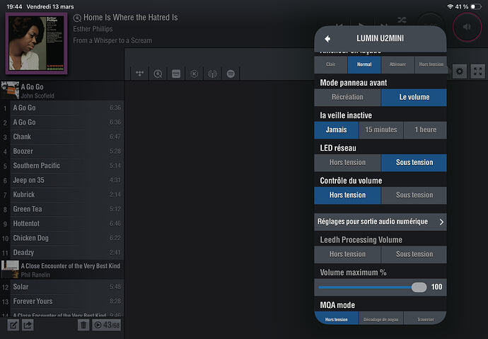The image size is (488, 339).
Task: Open the Tidal music source
Action: pyautogui.click(x=140, y=74)
